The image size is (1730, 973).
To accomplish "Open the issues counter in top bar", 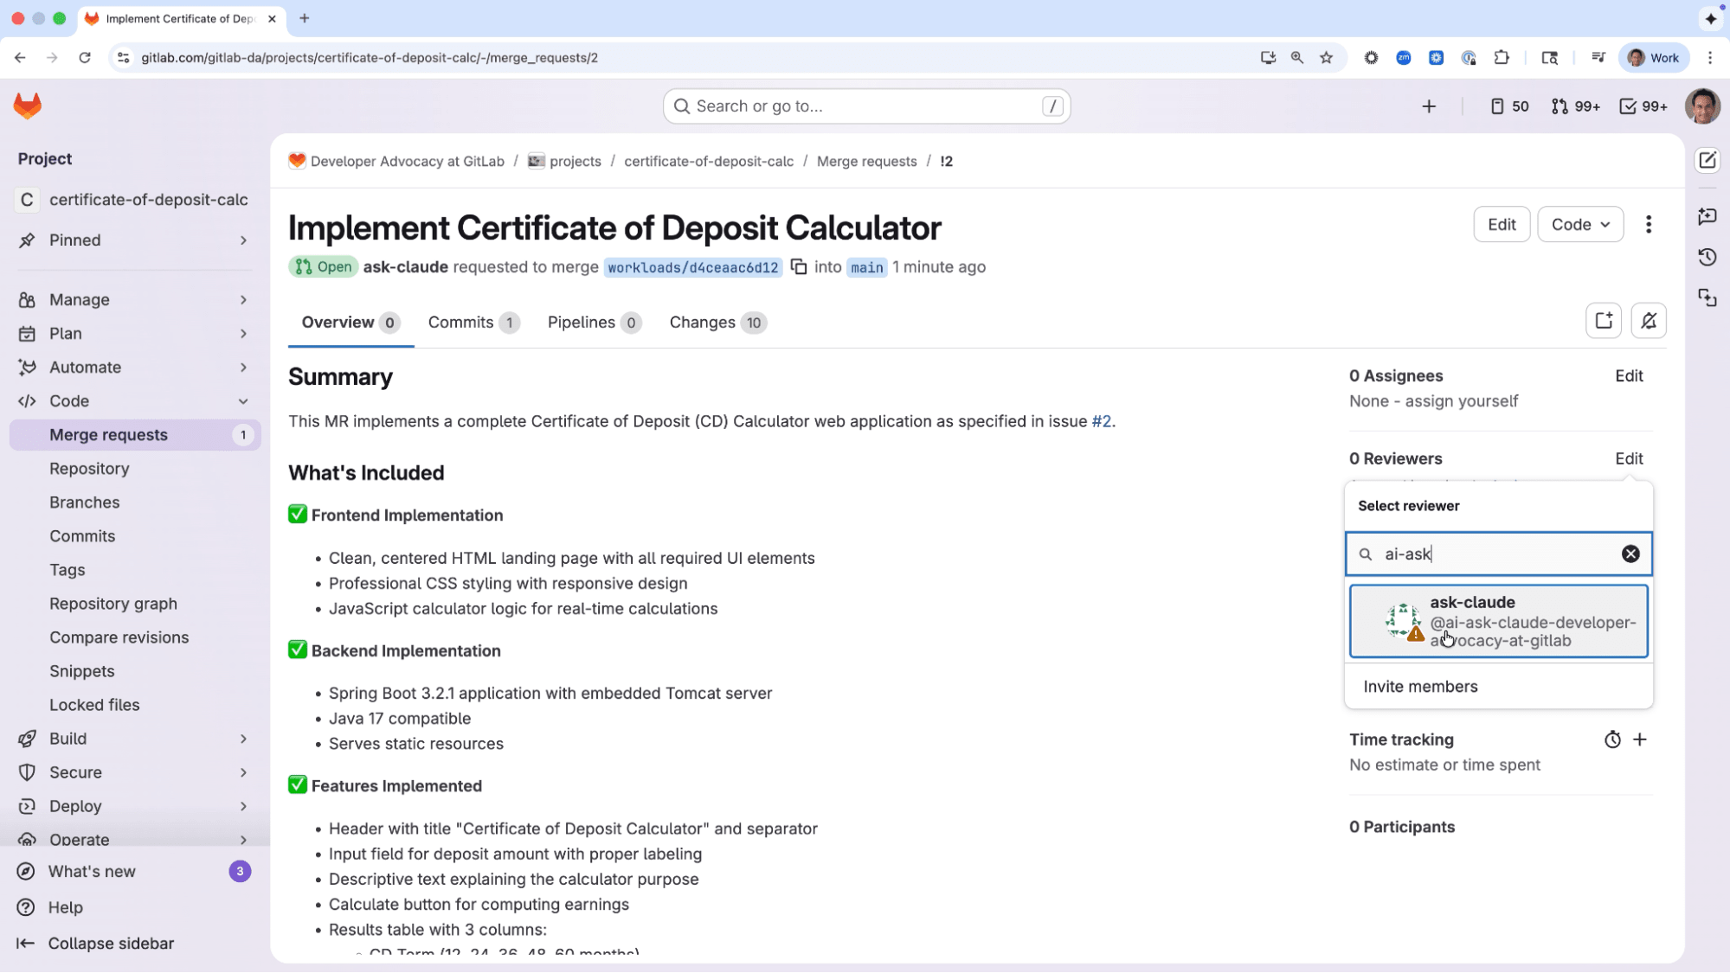I will point(1509,106).
